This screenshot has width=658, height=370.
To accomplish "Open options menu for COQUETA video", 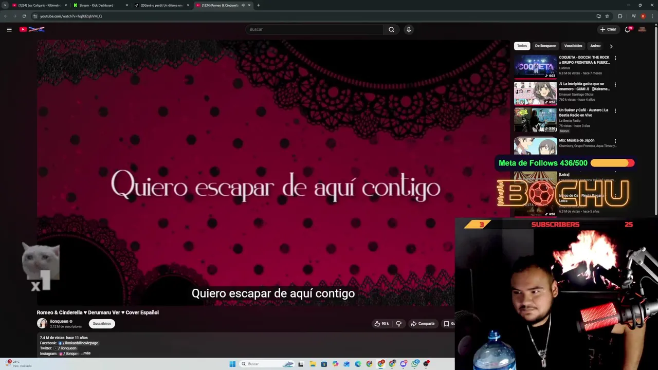I will pos(615,58).
